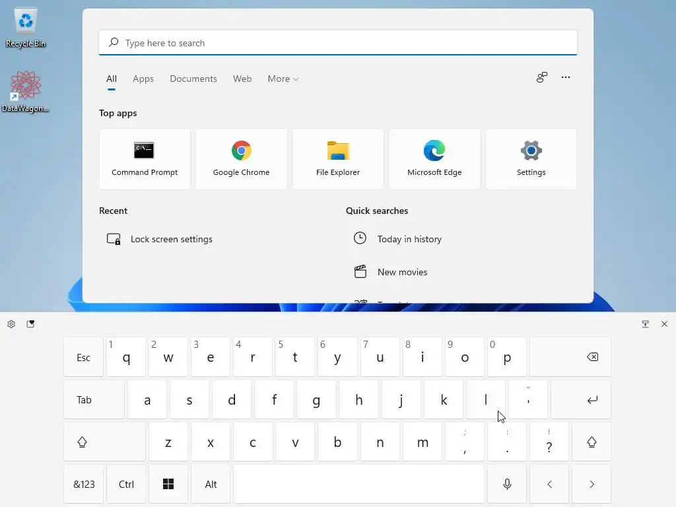The height and width of the screenshot is (507, 676).
Task: Tap the g key
Action: (316, 399)
